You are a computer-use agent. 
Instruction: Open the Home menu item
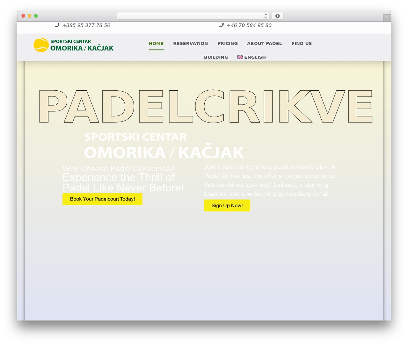156,44
